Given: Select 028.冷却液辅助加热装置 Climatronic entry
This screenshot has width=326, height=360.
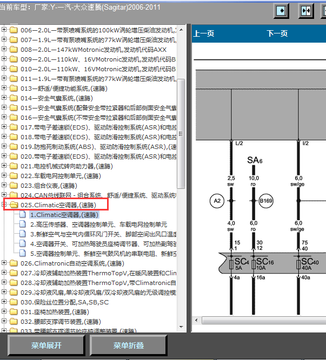Looking at the screenshot, I should point(98,283).
